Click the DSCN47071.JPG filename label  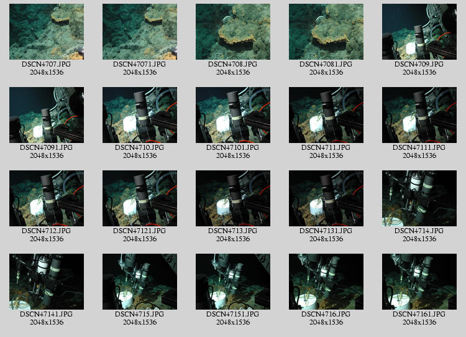(x=140, y=64)
